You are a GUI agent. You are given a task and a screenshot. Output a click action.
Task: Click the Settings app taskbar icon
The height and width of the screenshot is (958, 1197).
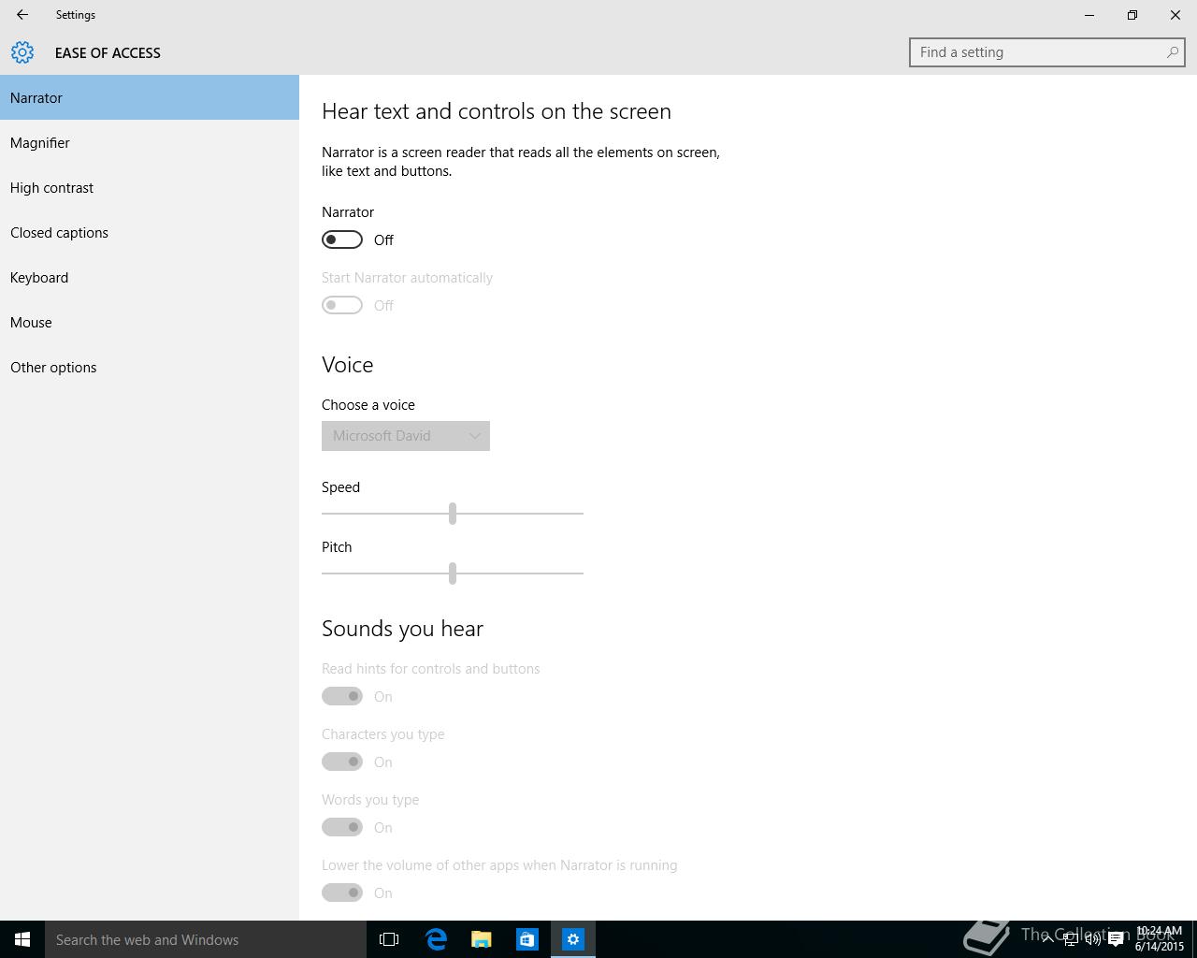[573, 939]
